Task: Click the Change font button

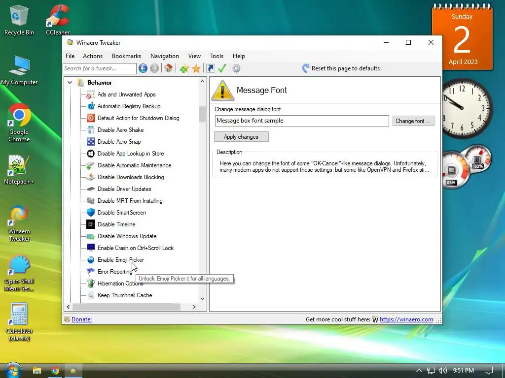Action: point(413,121)
